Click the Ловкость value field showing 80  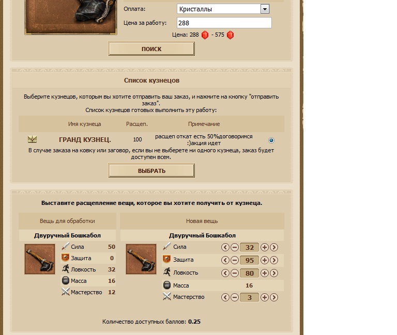[x=249, y=273]
